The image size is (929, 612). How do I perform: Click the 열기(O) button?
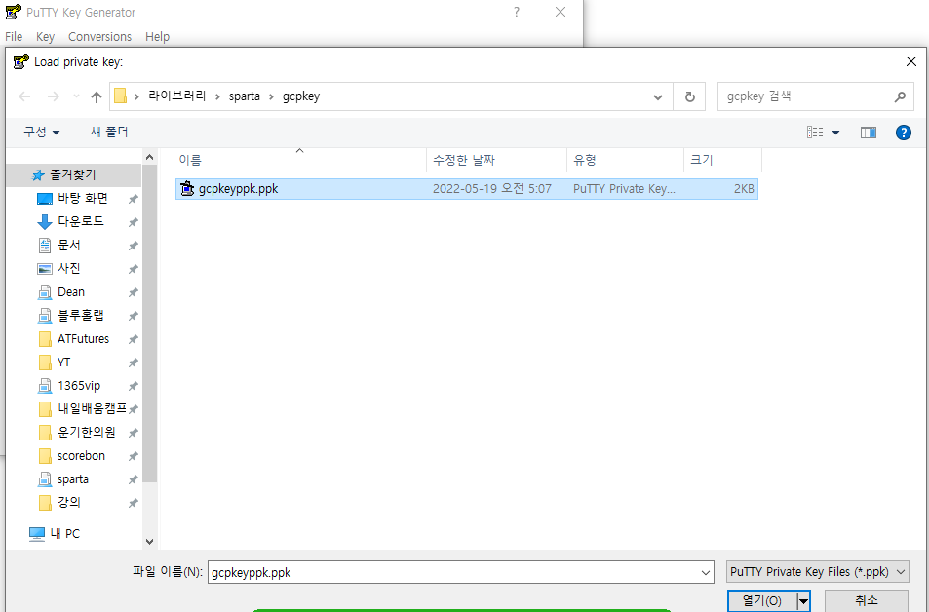click(762, 600)
